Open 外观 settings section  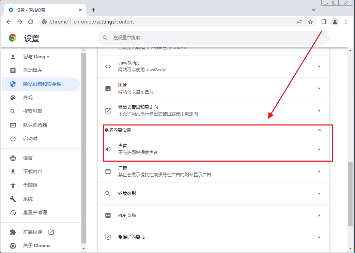[x=41, y=98]
